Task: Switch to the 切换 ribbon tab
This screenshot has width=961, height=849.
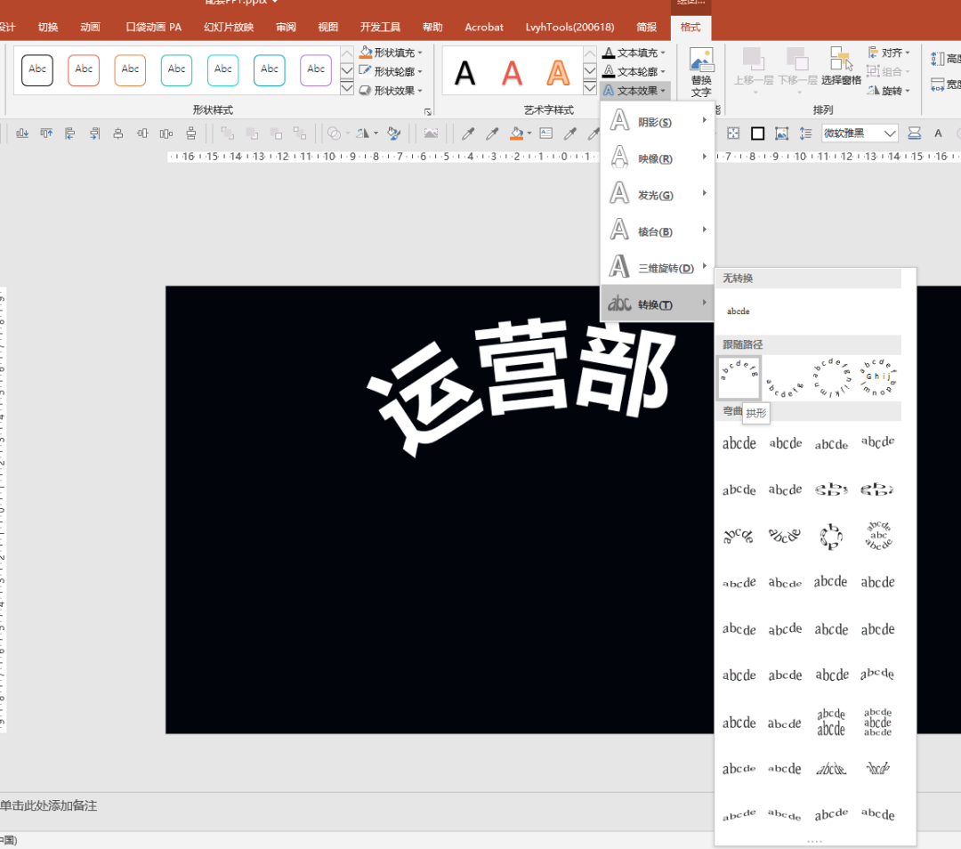Action: pos(48,27)
